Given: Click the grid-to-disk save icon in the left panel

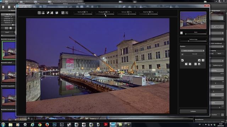Looking at the screenshot, I should 8,28.
